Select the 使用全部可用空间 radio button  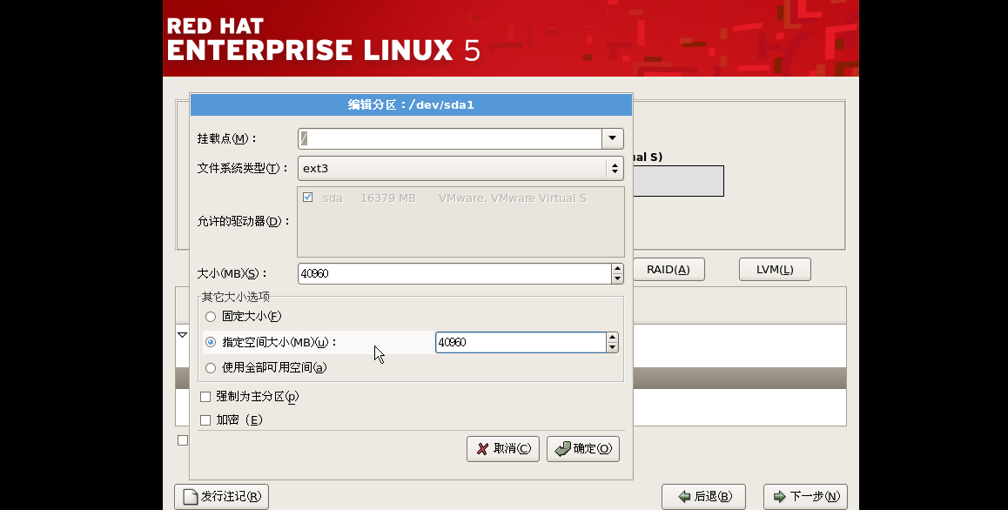coord(210,367)
